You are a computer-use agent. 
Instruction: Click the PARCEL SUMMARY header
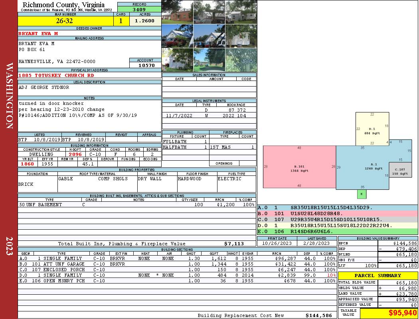(x=377, y=276)
